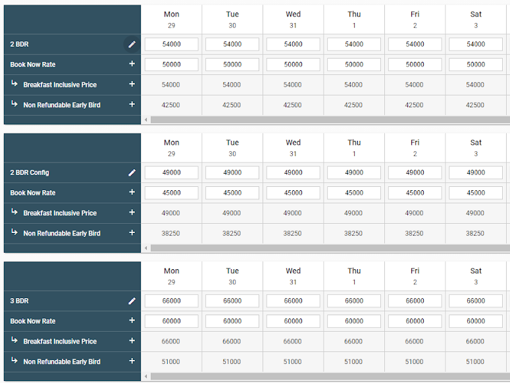Screen dimensions: 510x383
Task: Click horizontal scrollbar under 2 BDR Config table
Action: pyautogui.click(x=329, y=248)
